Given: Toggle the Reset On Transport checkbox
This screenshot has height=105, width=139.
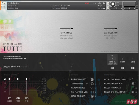Looking at the screenshot, I should [x=133, y=92].
